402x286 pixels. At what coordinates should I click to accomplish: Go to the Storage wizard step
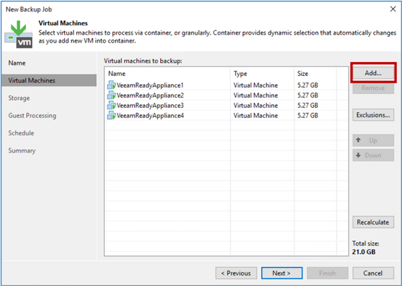19,98
